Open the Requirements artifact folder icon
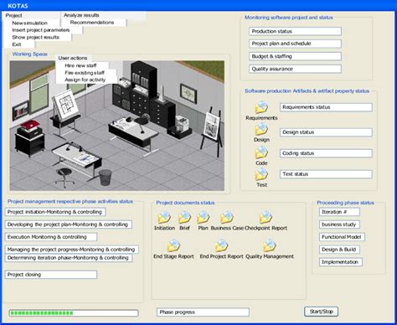Viewport: 397px width, 325px height. (261, 107)
